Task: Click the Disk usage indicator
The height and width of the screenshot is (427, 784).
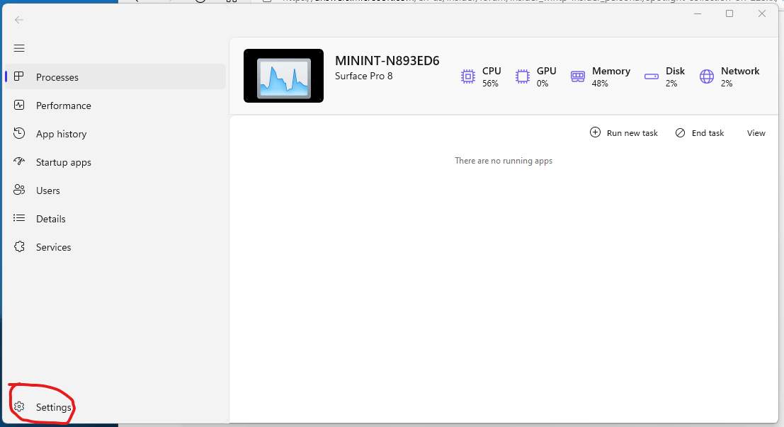Action: tap(664, 76)
